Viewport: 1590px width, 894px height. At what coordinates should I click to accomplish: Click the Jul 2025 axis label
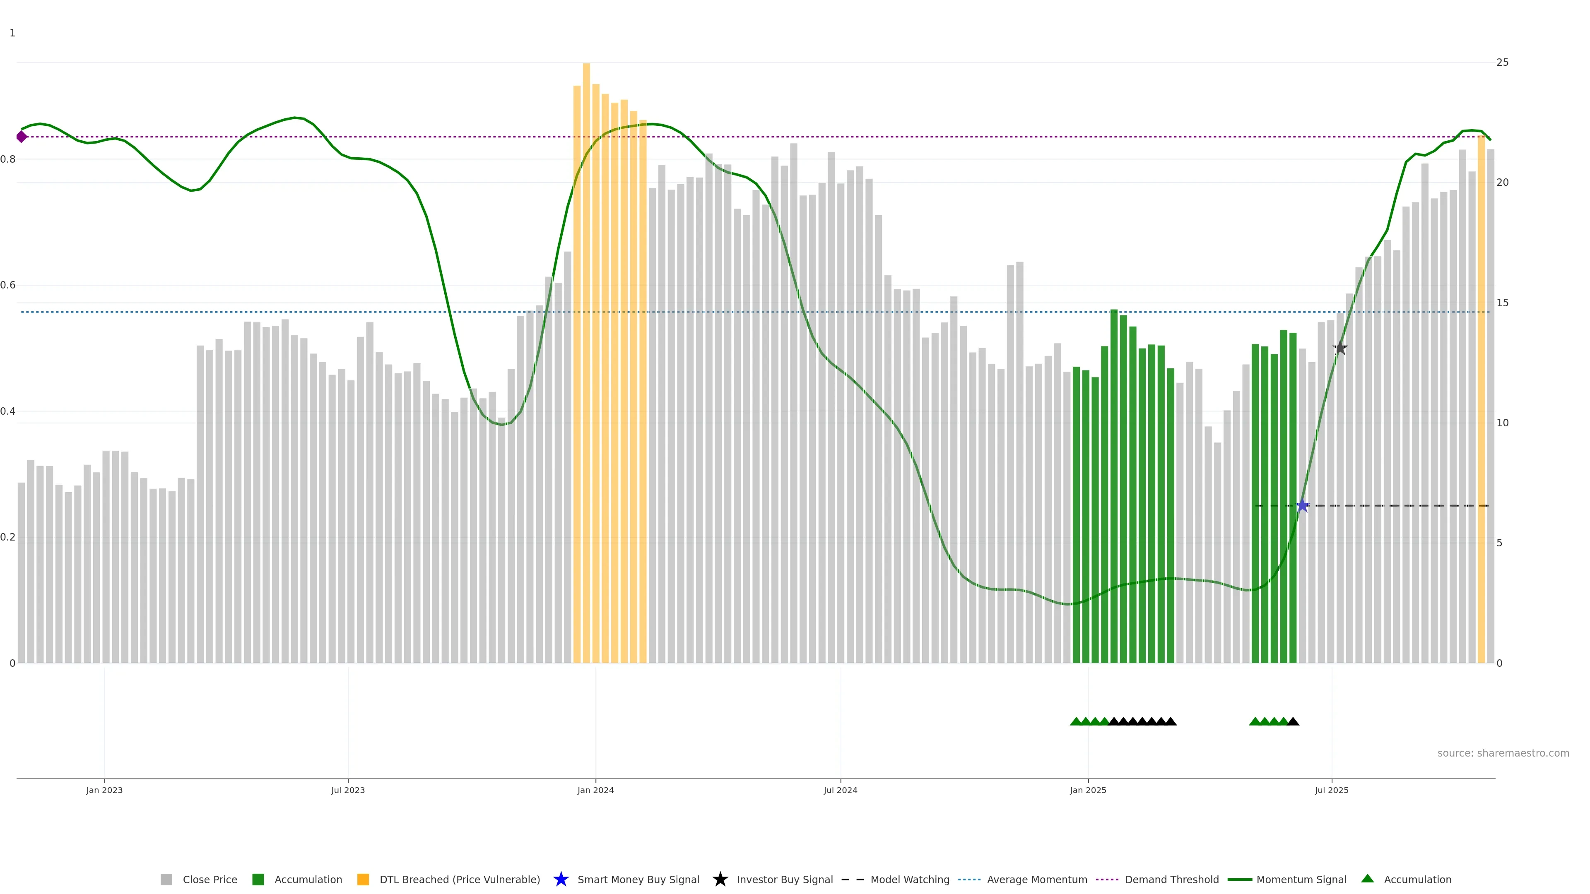[x=1331, y=791]
